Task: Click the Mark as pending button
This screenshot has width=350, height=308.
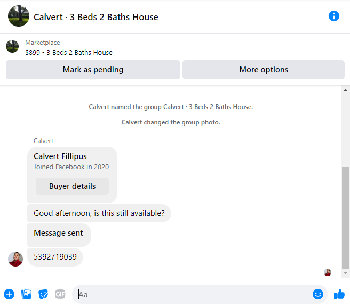Action: (x=93, y=70)
